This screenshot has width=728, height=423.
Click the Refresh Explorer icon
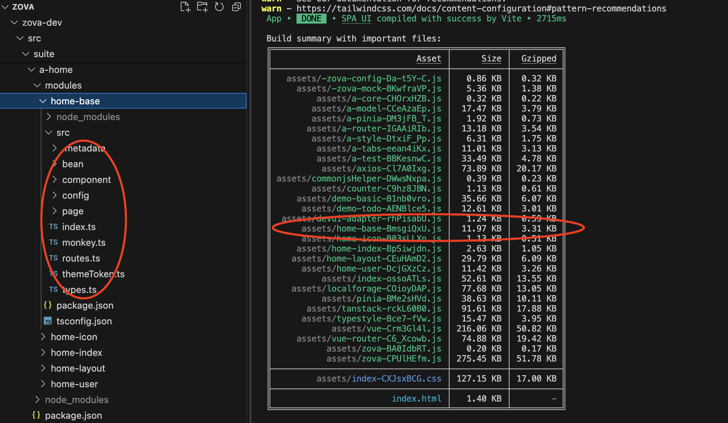219,7
